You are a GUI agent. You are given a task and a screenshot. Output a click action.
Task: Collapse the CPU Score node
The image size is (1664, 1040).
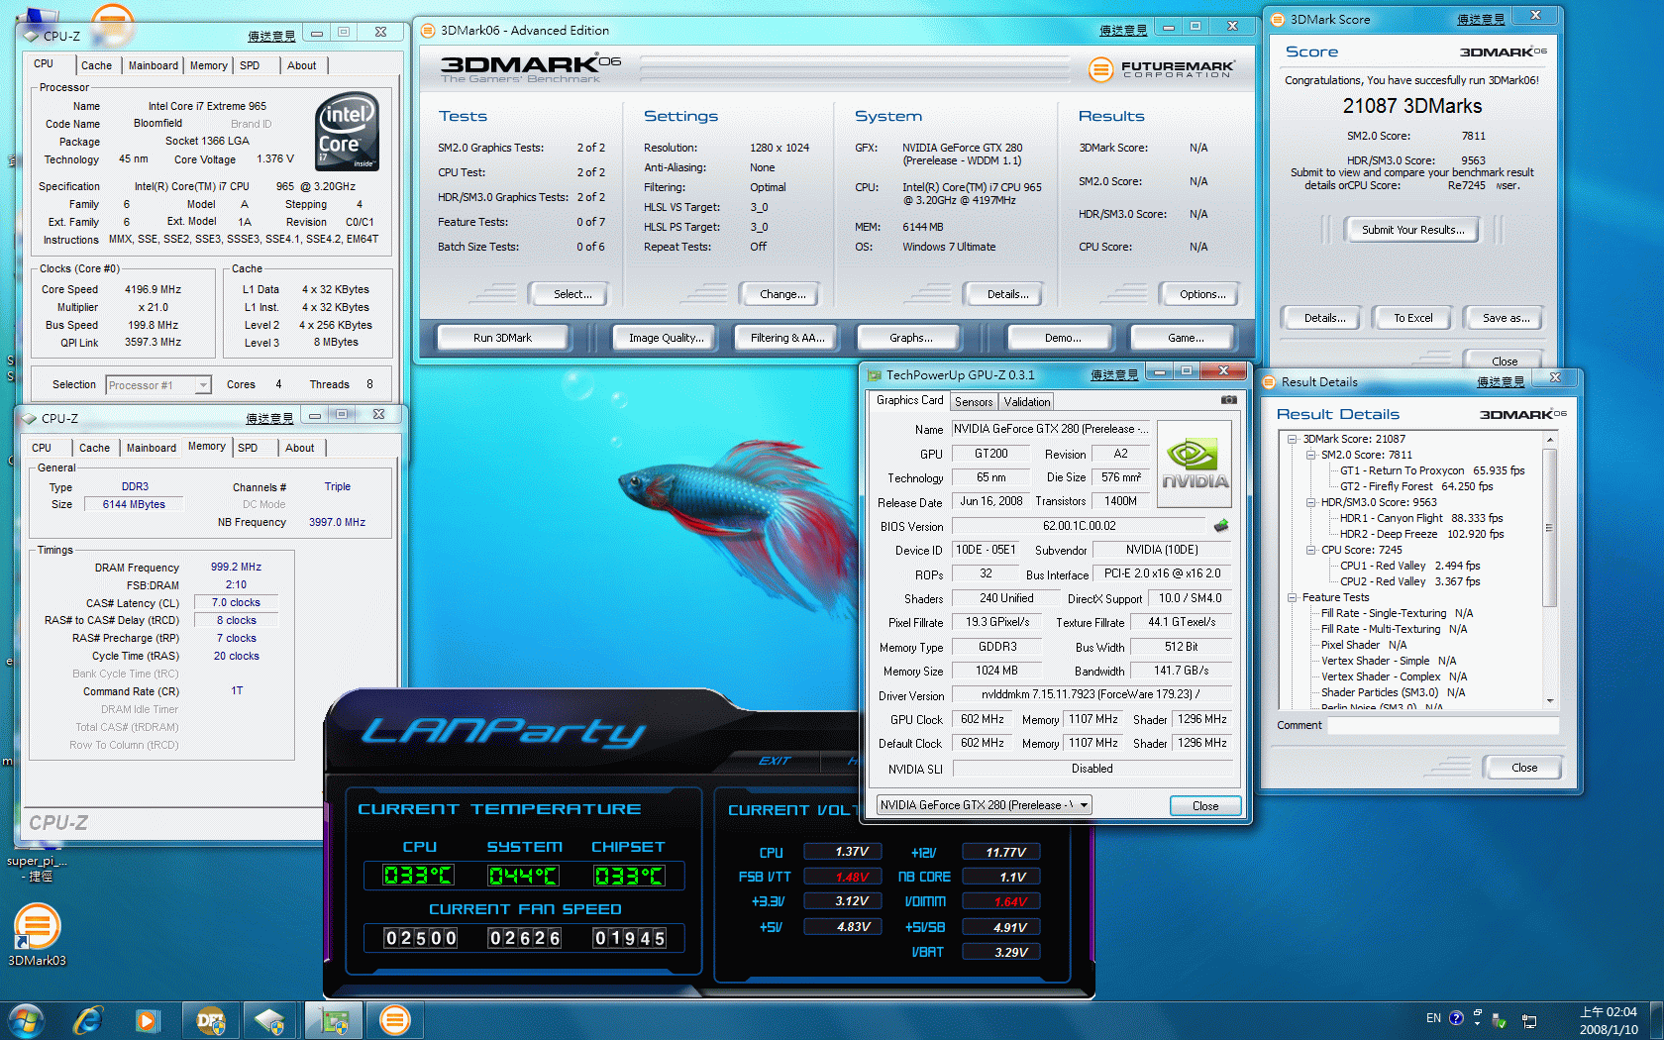tap(1309, 550)
